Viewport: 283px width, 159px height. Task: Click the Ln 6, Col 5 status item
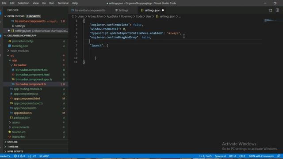point(205,156)
